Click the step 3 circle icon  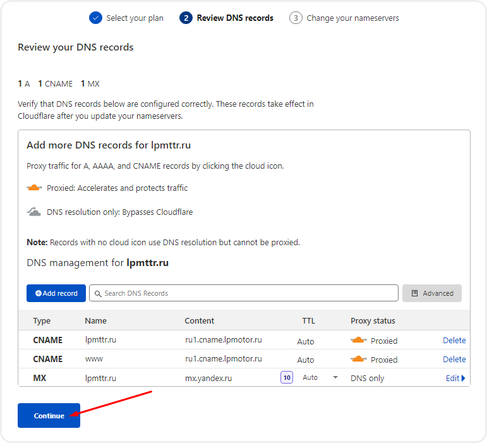pyautogui.click(x=296, y=18)
